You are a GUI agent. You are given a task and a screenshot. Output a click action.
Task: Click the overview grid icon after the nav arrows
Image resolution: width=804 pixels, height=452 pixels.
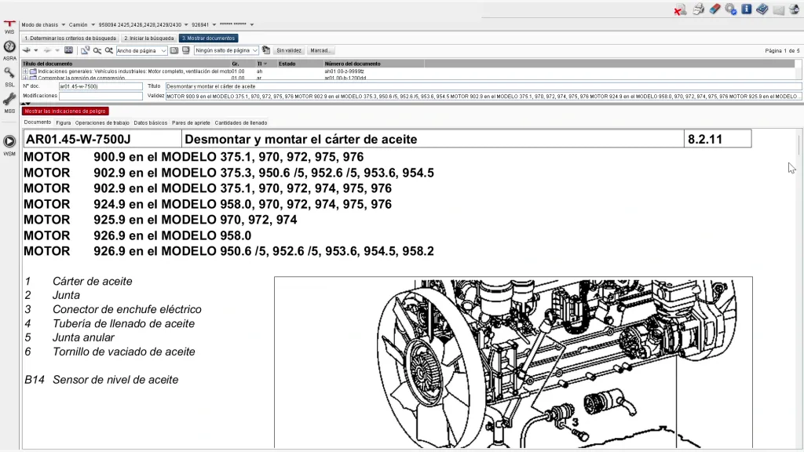tap(68, 50)
